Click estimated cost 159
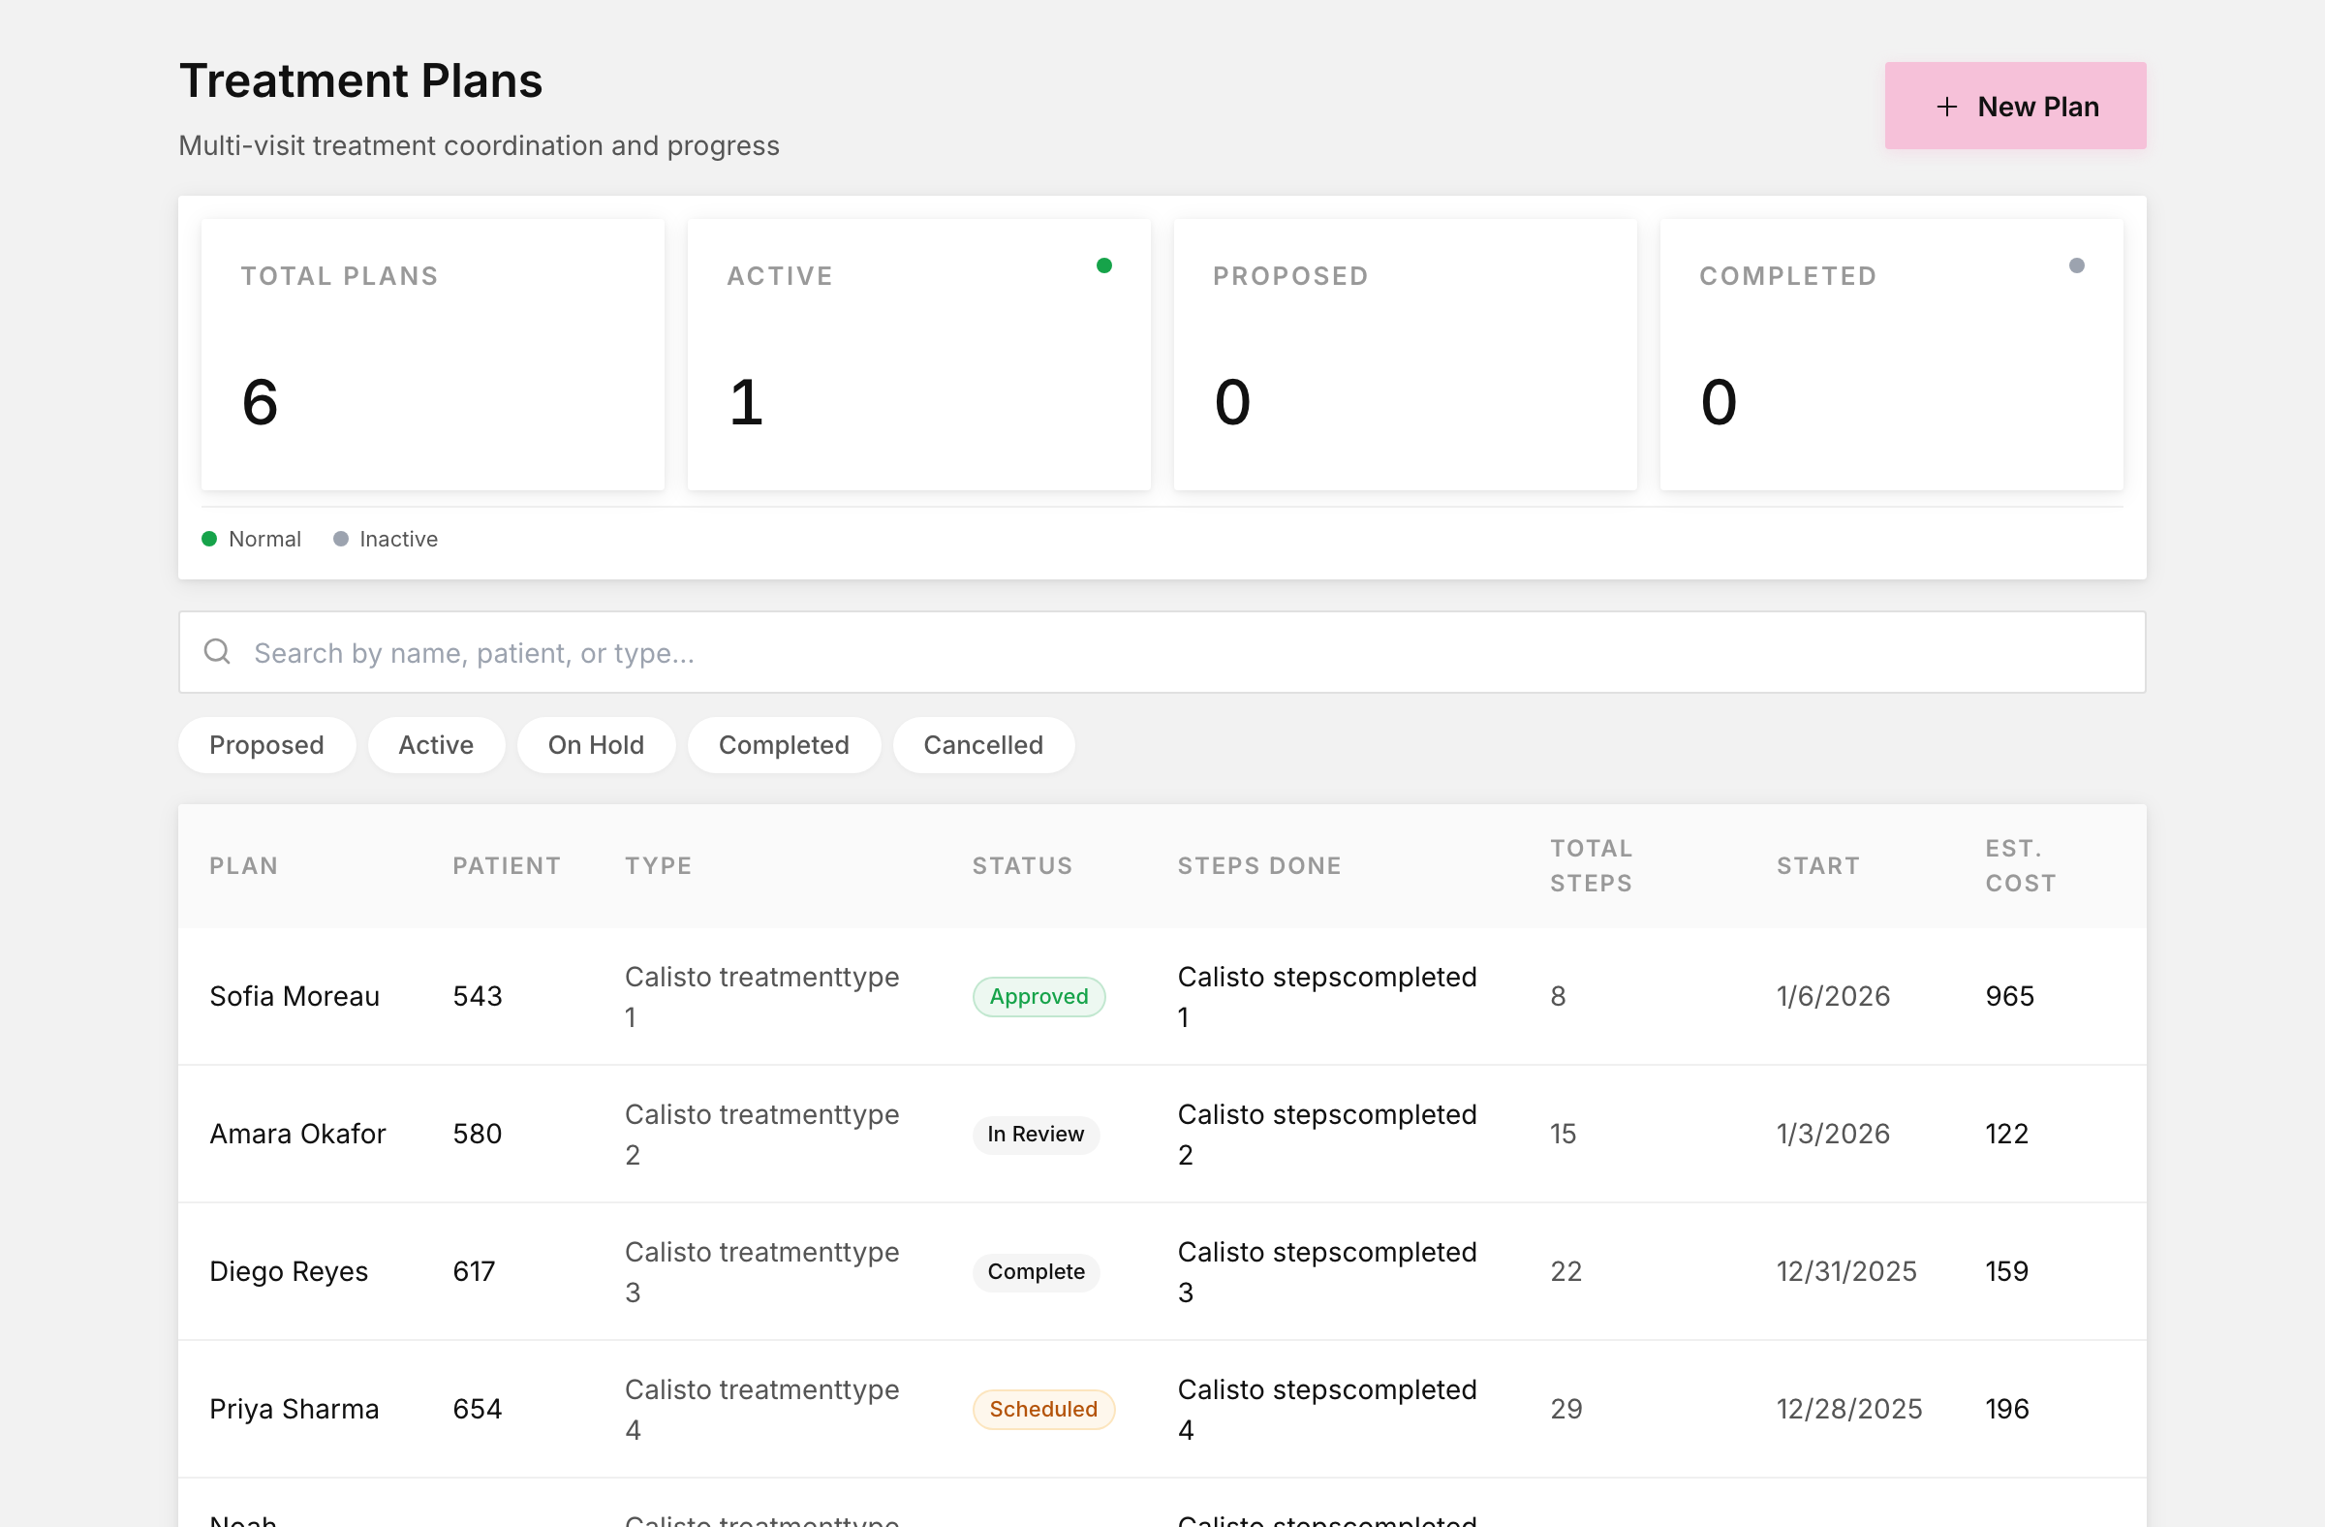The image size is (2325, 1527). [x=2006, y=1272]
